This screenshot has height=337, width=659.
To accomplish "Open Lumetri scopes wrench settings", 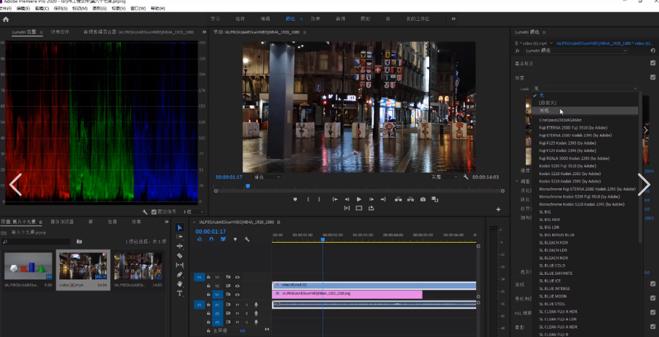I will [145, 212].
